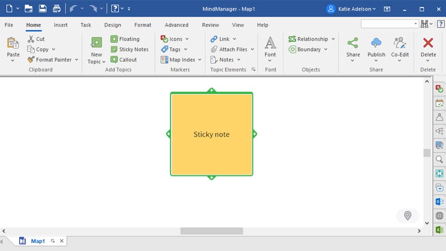Expand Format Painter dropdown arrow
446x251 pixels.
click(77, 60)
